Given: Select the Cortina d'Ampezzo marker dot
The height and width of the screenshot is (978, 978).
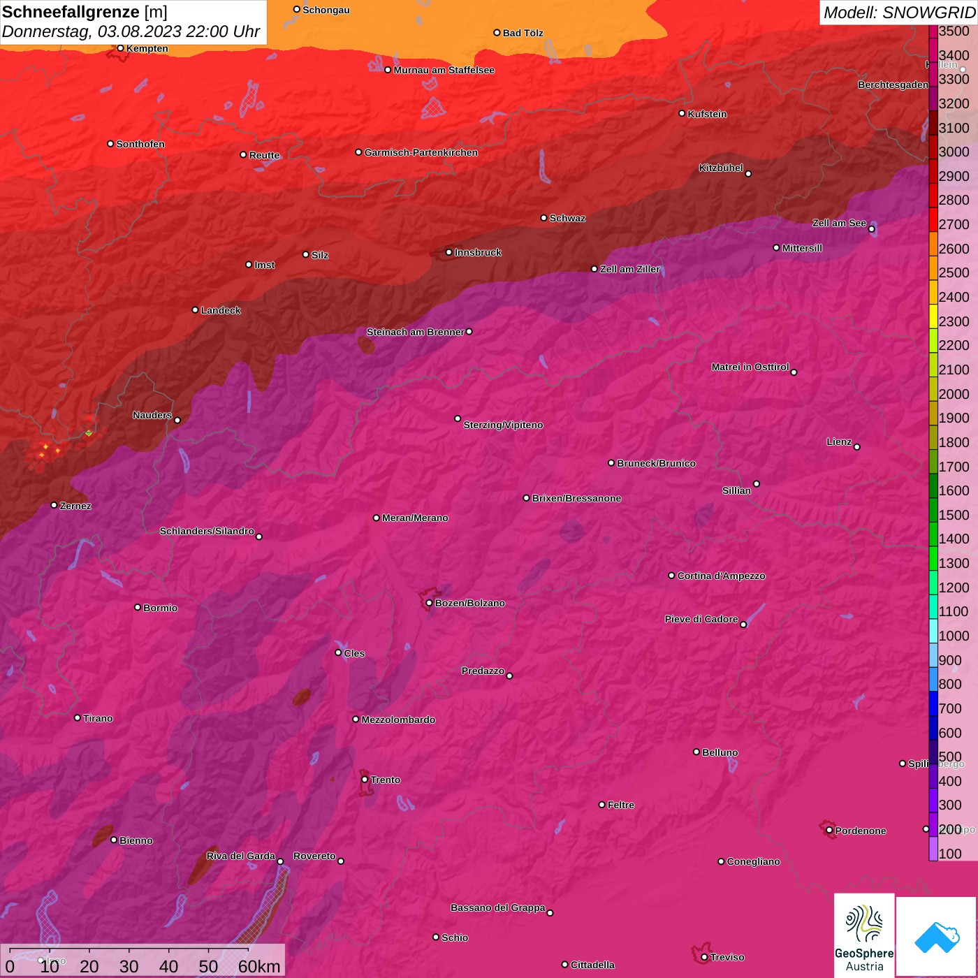Looking at the screenshot, I should coord(671,576).
